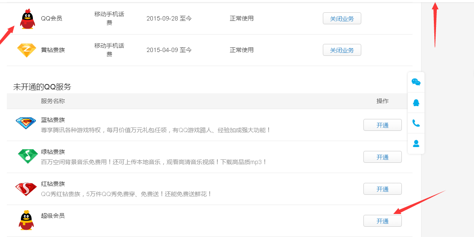474x237 pixels.
Task: Select the 绿钻贵族 title text
Action: click(x=53, y=152)
